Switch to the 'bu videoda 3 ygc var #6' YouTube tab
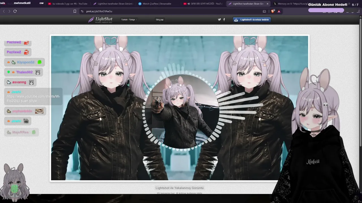Screen dimensions: 362x203 pos(68,4)
